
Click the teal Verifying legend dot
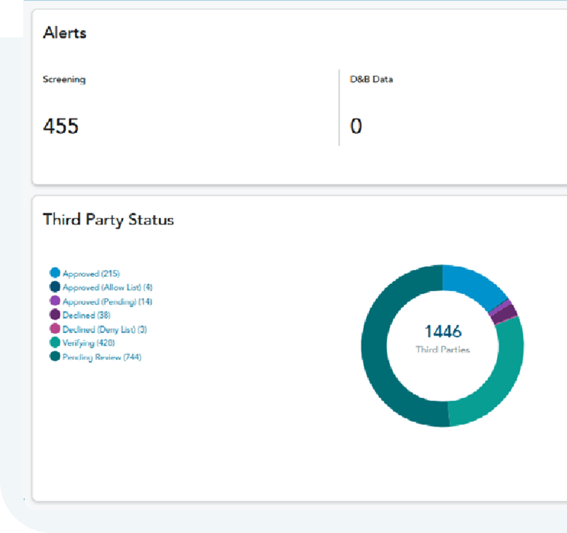coord(55,343)
